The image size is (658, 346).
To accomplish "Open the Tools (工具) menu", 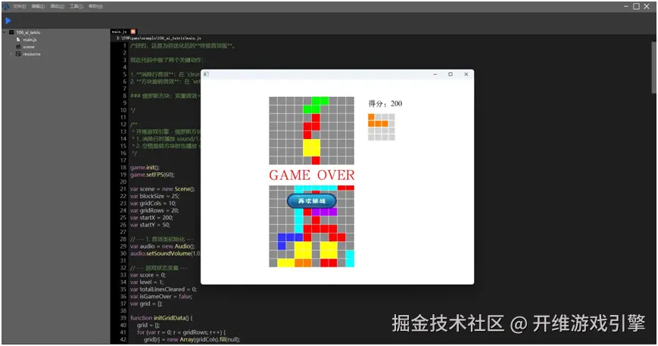I will pos(76,6).
